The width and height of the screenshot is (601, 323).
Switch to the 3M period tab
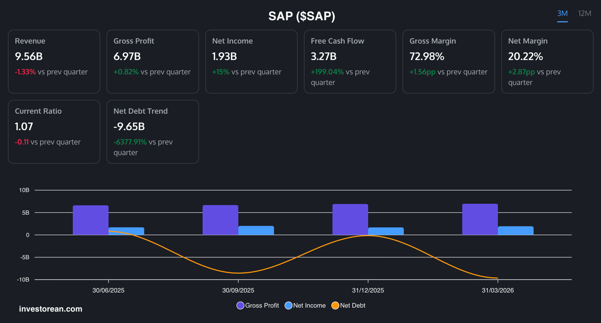point(562,13)
